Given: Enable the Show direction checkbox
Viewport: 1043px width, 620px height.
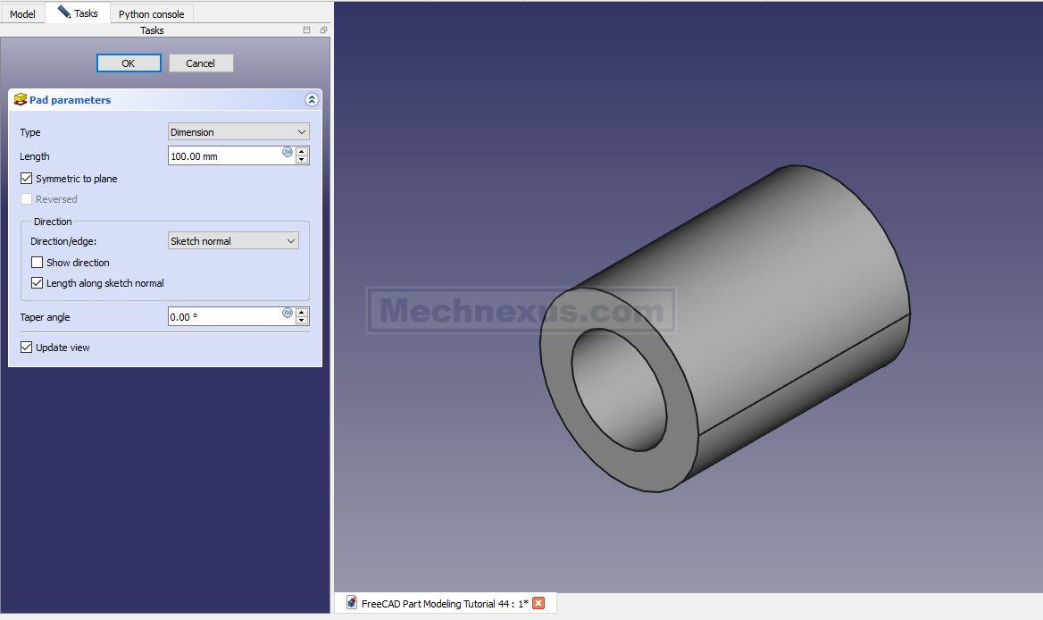Looking at the screenshot, I should (x=38, y=263).
